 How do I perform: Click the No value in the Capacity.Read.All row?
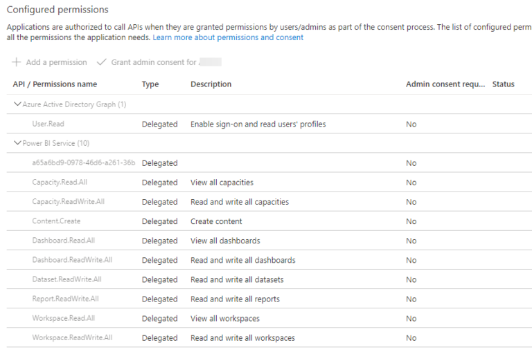click(411, 183)
